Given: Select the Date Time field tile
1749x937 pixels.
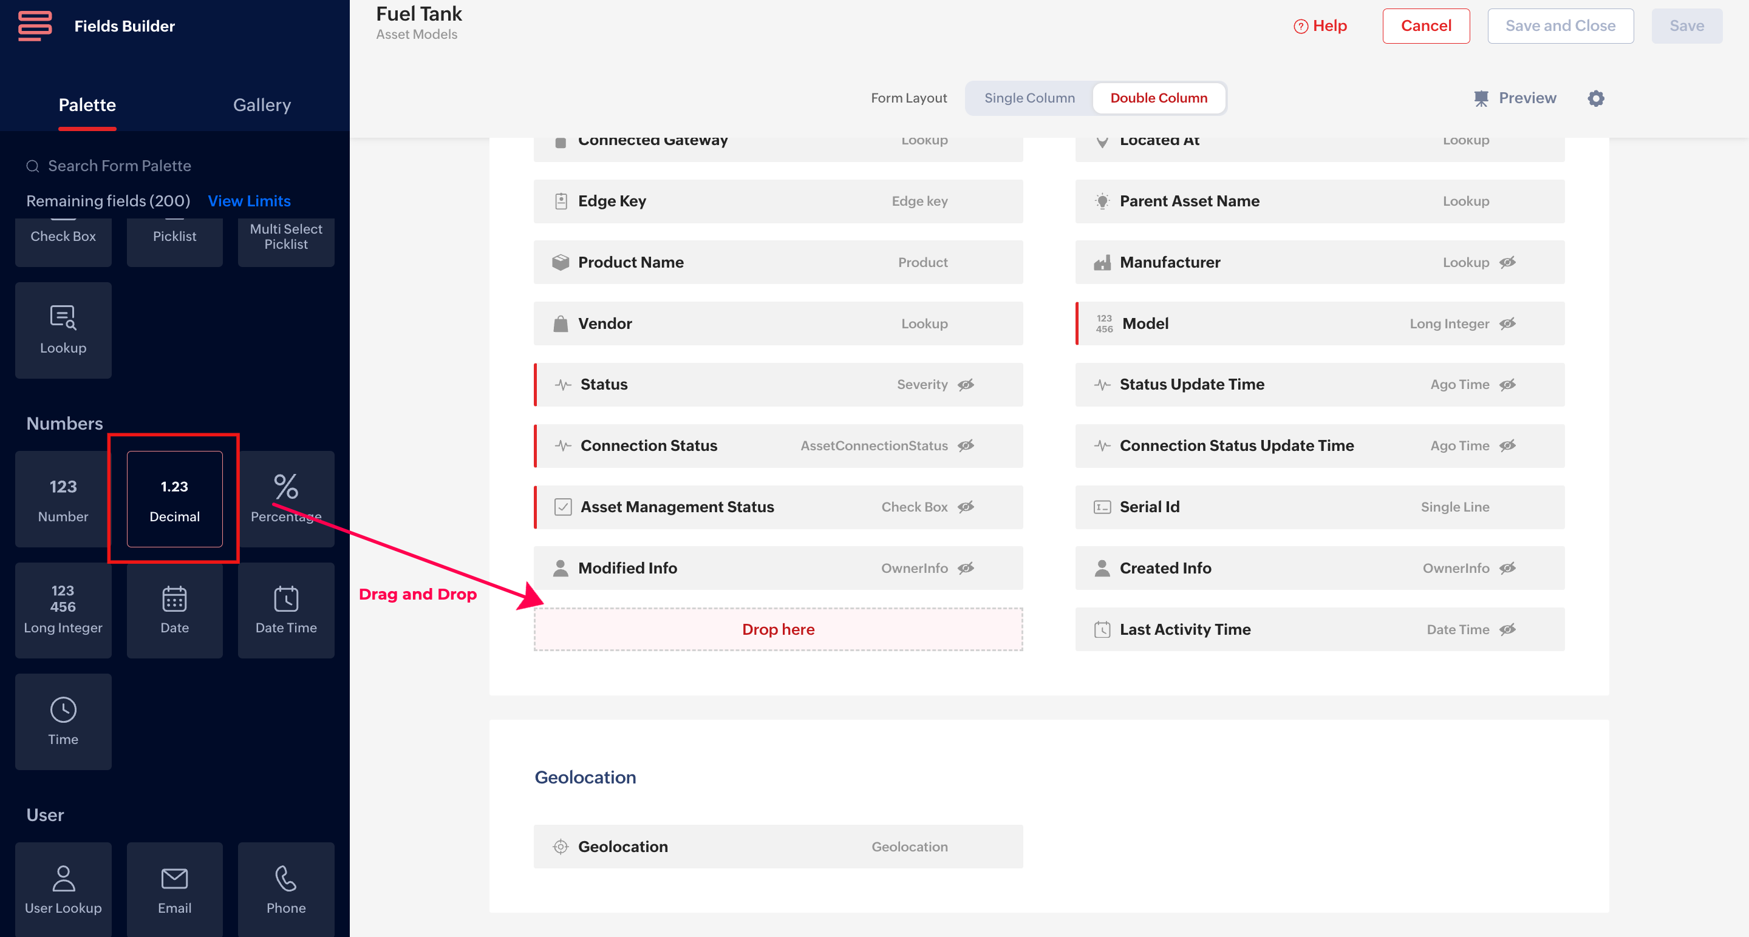Looking at the screenshot, I should click(286, 610).
